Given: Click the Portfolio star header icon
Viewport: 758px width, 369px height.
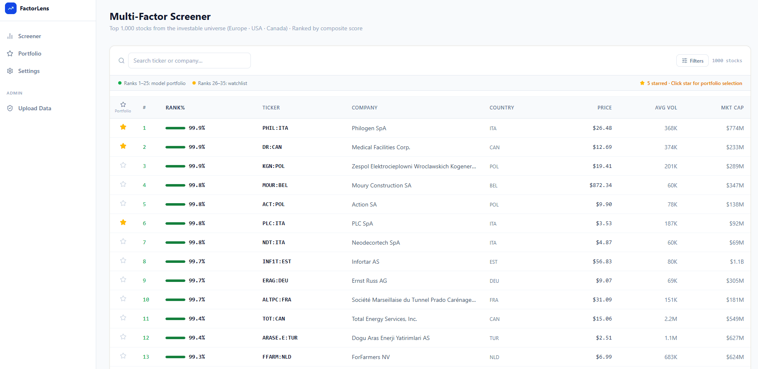Looking at the screenshot, I should pyautogui.click(x=123, y=104).
